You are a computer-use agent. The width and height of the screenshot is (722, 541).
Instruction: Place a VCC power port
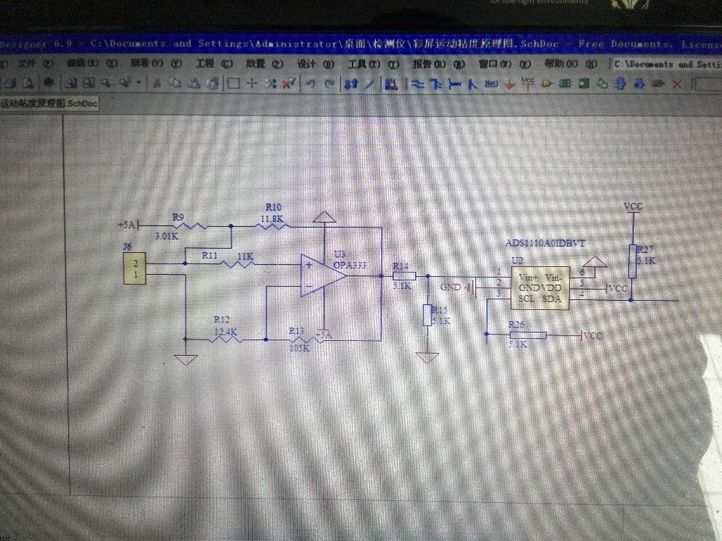point(527,84)
